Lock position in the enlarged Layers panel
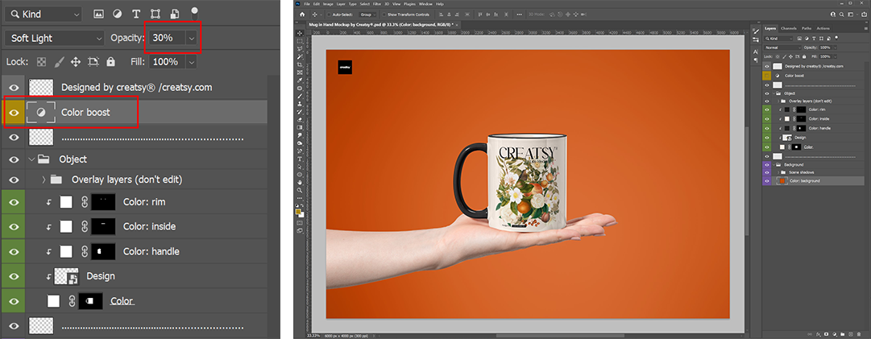Screen dimensions: 871x339 point(76,61)
